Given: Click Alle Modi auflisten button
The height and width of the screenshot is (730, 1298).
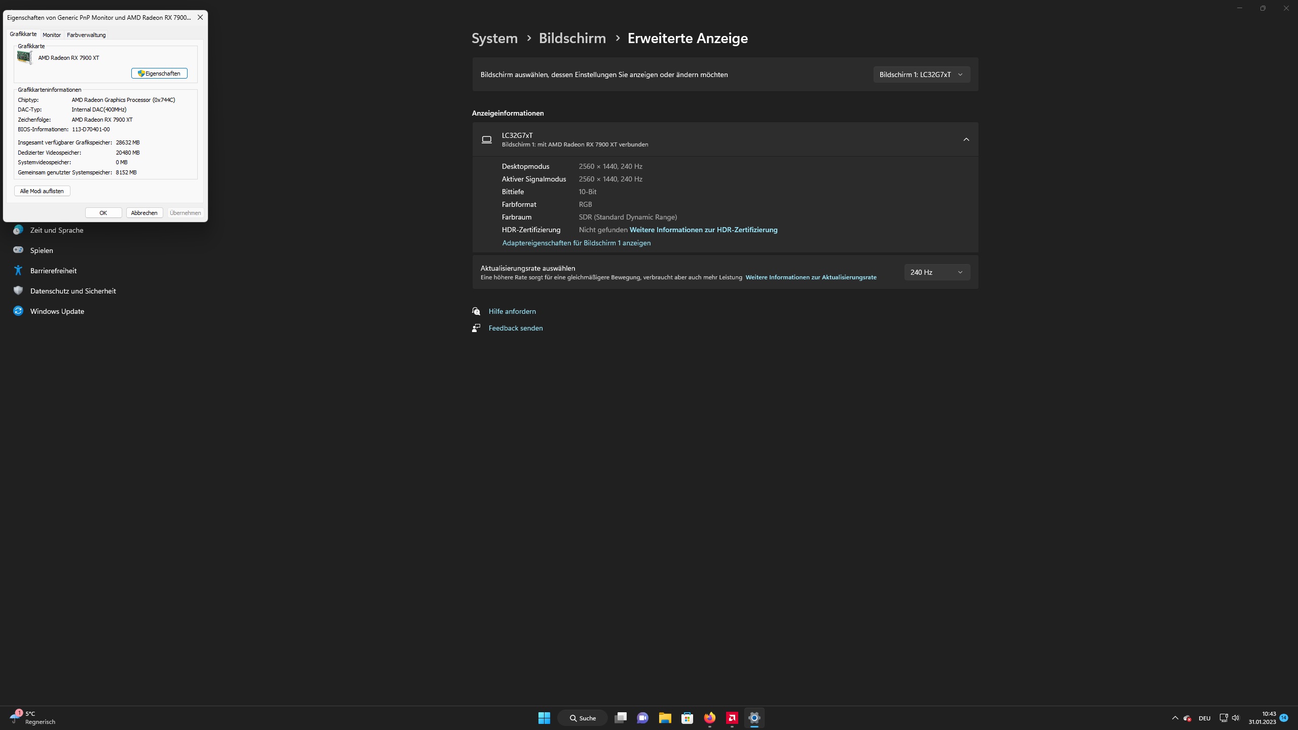Looking at the screenshot, I should click(42, 191).
